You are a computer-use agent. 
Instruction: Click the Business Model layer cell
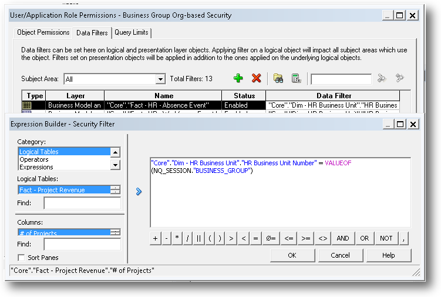(x=75, y=105)
